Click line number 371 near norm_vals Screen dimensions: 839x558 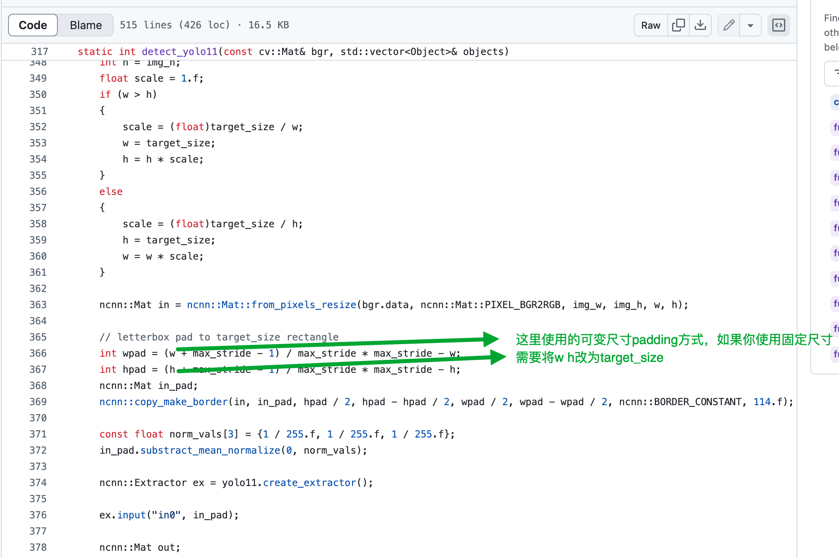coord(38,434)
